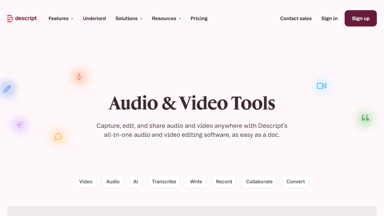Image resolution: width=384 pixels, height=216 pixels.
Task: Expand the Solutions dropdown menu
Action: click(129, 18)
